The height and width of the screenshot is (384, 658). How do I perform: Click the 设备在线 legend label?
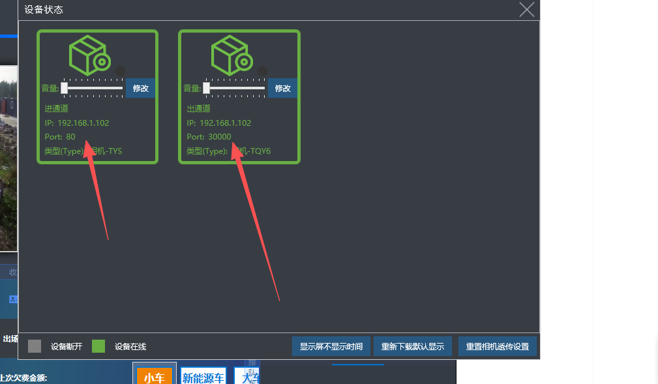coord(130,347)
